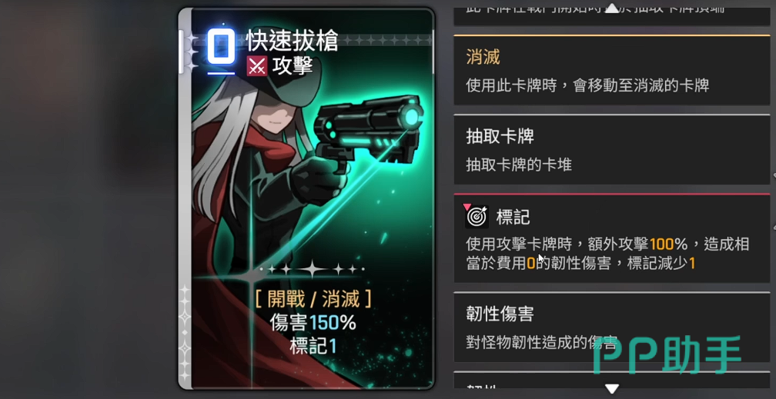This screenshot has height=399, width=776.
Task: Click the [開戰 / 消滅] tag text
Action: (x=314, y=299)
